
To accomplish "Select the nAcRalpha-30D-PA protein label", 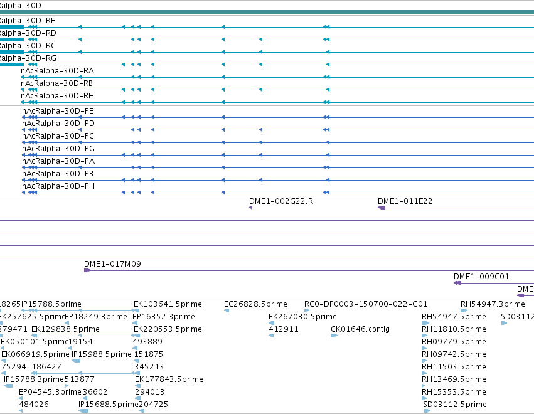I will tap(58, 161).
